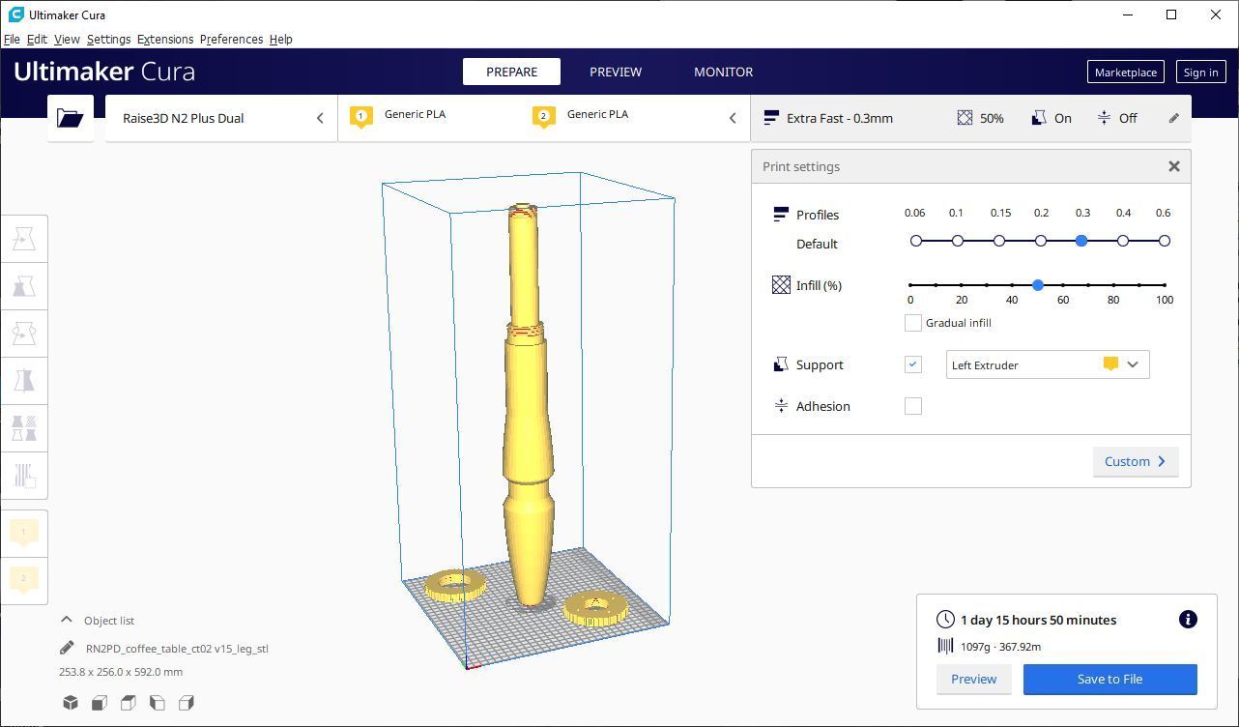Click the extruder 1 Generic PLA badge
This screenshot has height=727, width=1239.
point(361,117)
